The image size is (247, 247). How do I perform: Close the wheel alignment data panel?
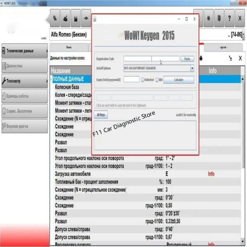coord(240,58)
